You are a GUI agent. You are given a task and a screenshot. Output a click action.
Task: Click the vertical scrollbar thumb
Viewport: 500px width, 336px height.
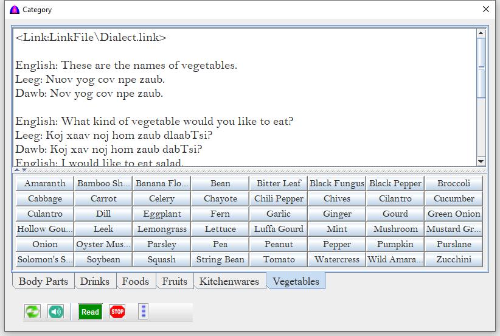481,67
